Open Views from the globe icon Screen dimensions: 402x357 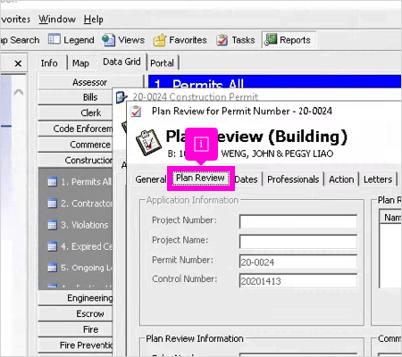click(108, 40)
